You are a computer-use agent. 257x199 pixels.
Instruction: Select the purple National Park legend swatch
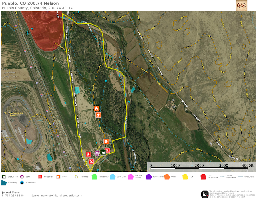click(x=149, y=177)
